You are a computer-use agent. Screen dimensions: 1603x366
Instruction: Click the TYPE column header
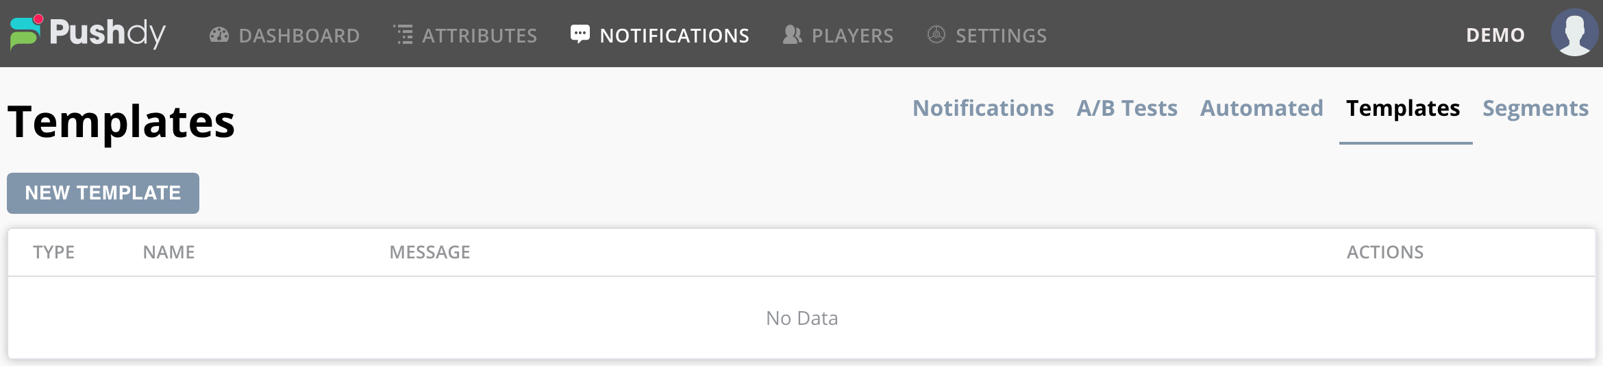[53, 252]
